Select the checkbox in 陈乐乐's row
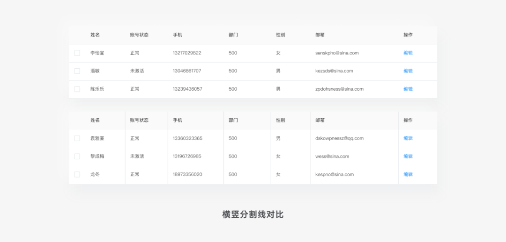 point(77,89)
